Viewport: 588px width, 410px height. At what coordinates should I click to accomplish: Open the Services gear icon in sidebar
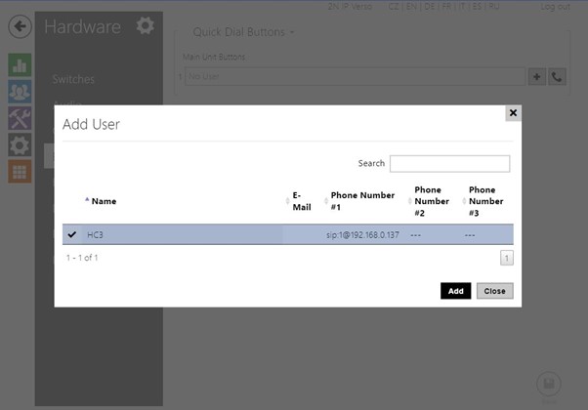(x=20, y=144)
